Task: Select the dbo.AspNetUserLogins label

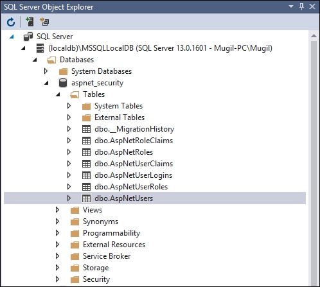Action: [133, 175]
